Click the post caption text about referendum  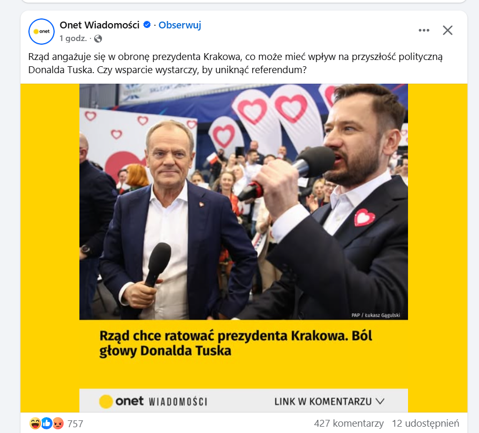point(236,63)
